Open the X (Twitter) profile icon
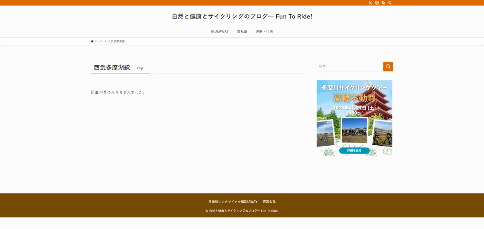Viewport: 484px width, 229px height. click(x=370, y=3)
